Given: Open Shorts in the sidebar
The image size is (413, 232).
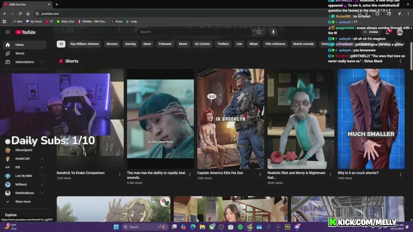Looking at the screenshot, I should click(24, 53).
